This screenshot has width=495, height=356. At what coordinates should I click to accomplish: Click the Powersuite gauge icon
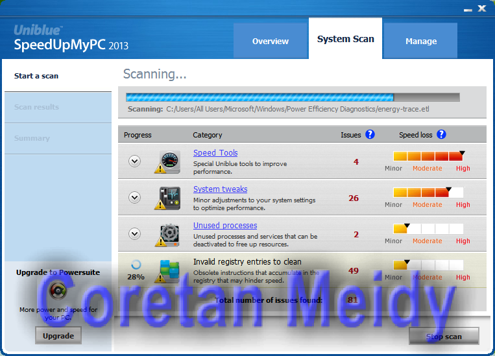[x=58, y=291]
